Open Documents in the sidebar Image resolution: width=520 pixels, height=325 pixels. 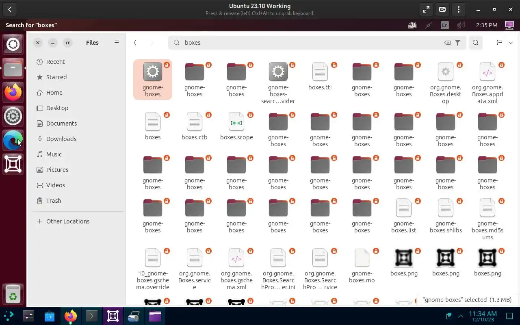pyautogui.click(x=78, y=123)
